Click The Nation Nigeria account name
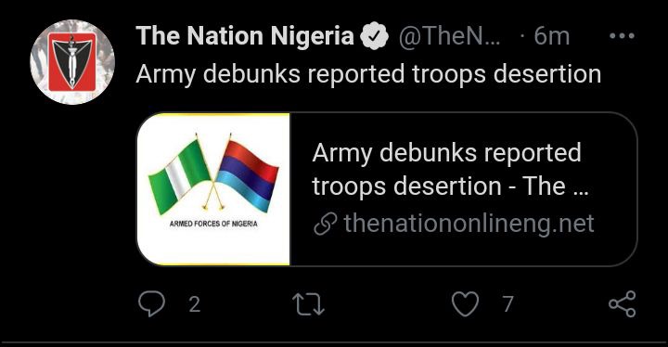This screenshot has height=347, width=668. [245, 35]
